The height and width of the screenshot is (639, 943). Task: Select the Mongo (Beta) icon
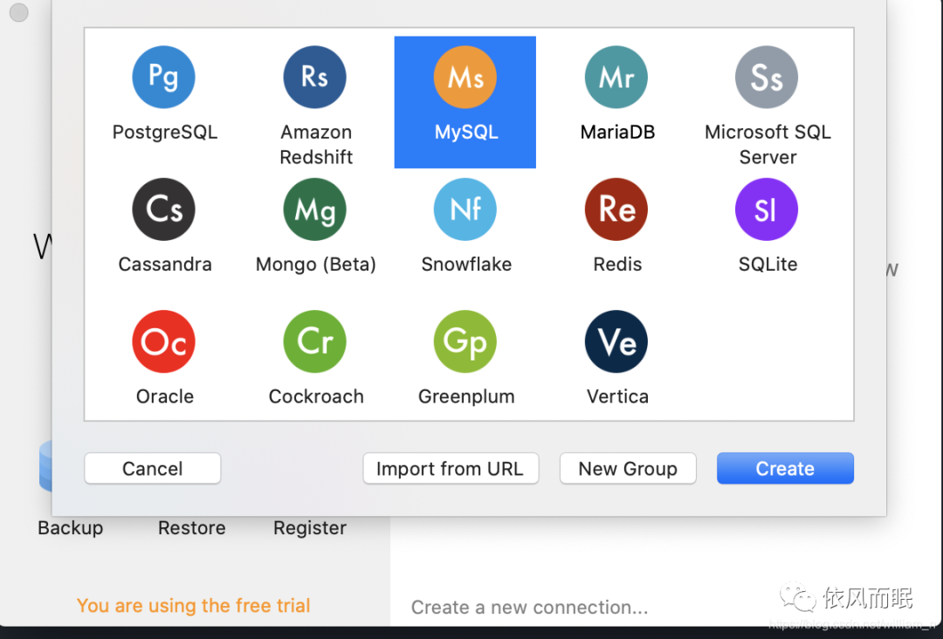314,210
